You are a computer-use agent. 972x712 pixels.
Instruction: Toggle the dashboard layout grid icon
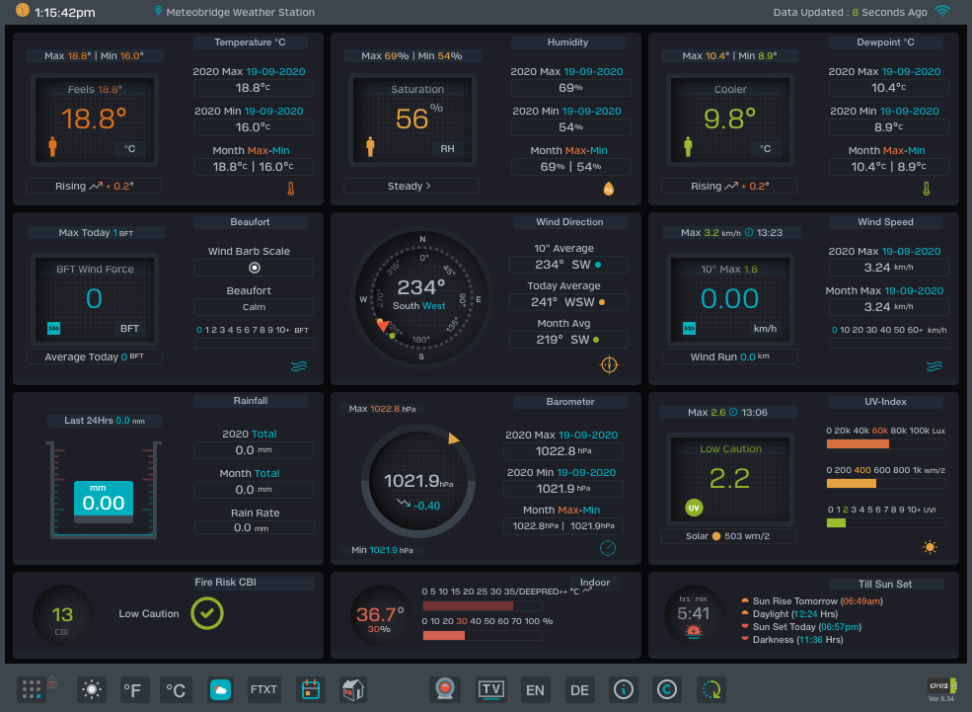click(x=31, y=689)
